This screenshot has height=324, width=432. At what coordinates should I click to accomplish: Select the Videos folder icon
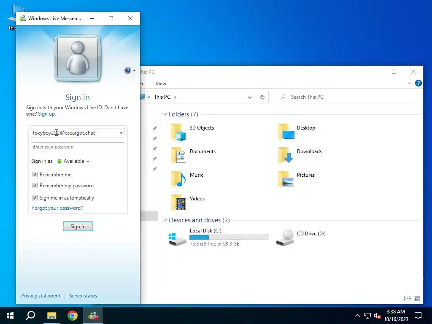pos(178,202)
